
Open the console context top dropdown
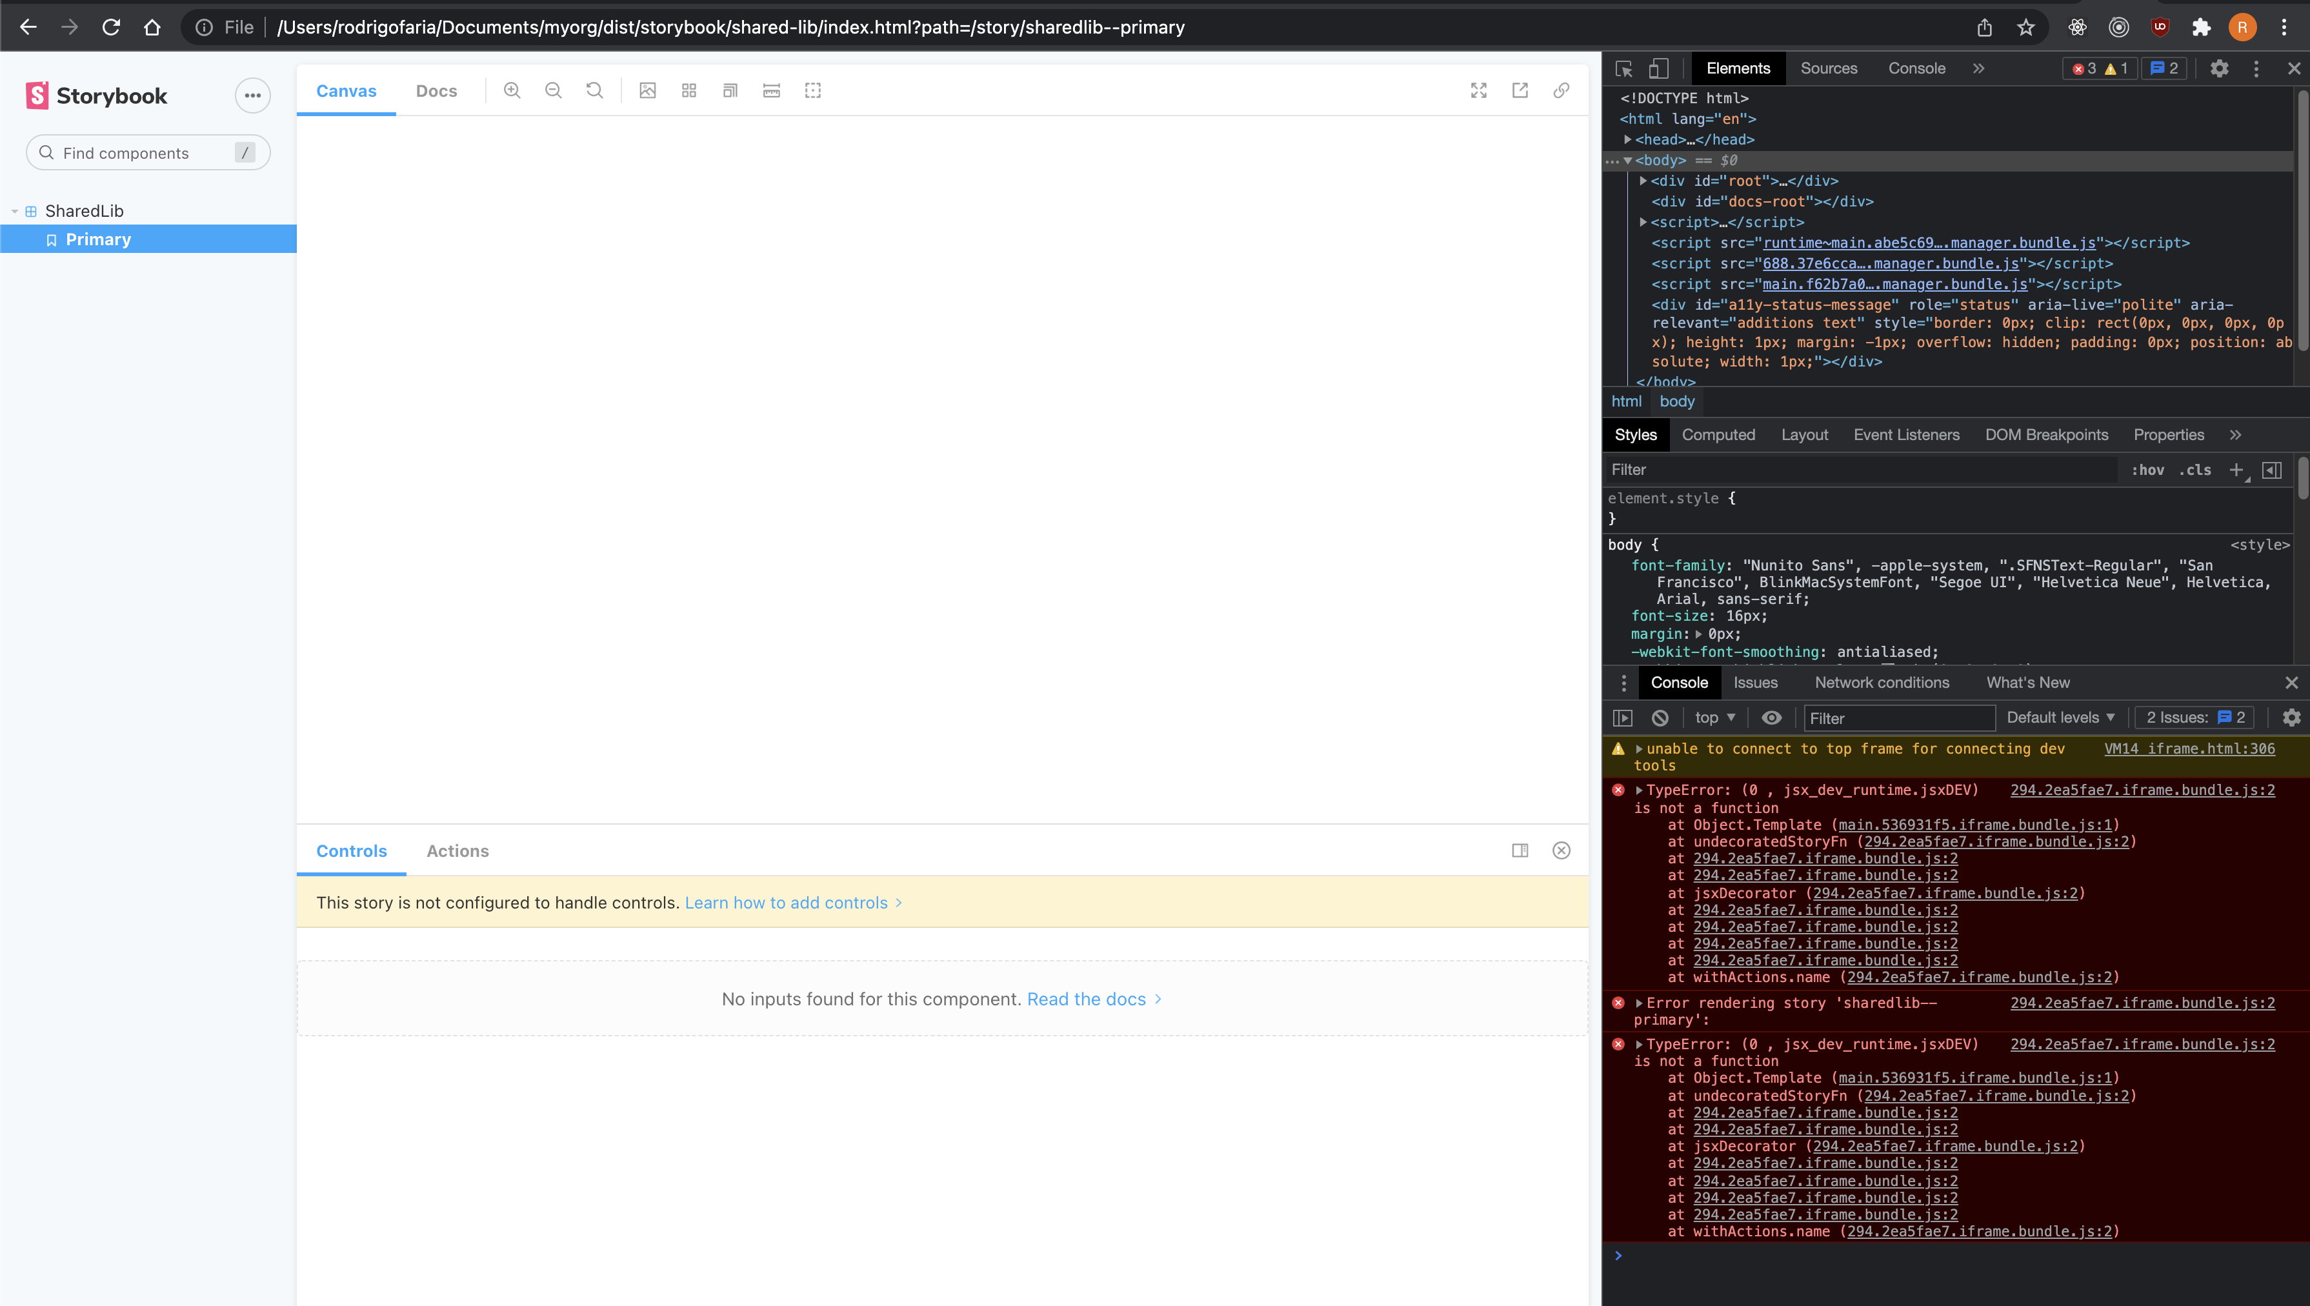(1714, 718)
